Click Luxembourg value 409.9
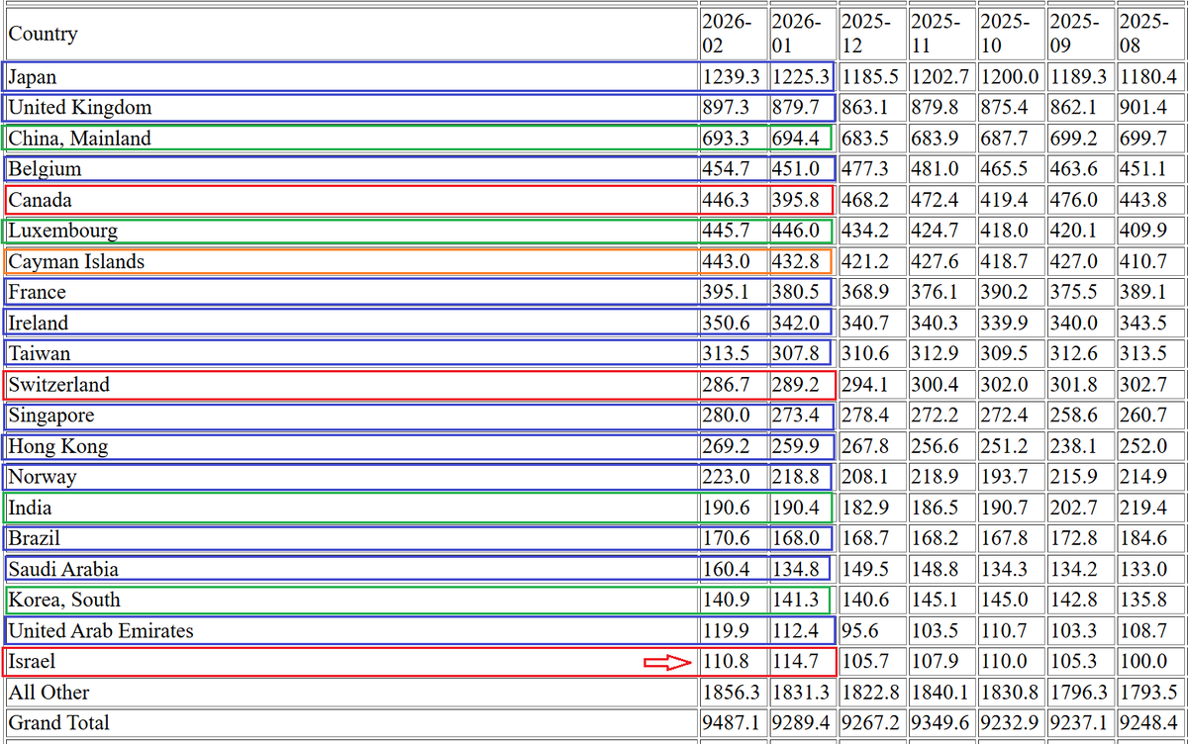The image size is (1188, 744). coord(1142,231)
